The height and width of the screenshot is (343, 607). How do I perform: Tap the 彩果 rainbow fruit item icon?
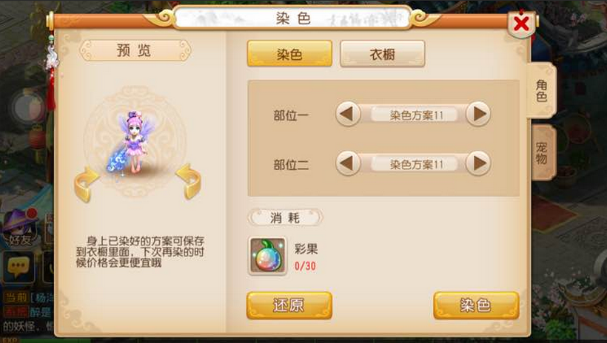click(267, 256)
